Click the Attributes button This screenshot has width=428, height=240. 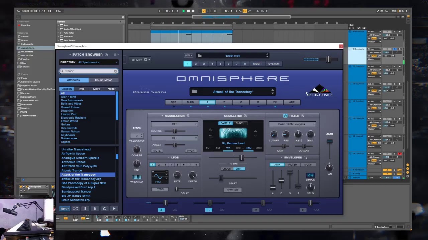pyautogui.click(x=74, y=80)
